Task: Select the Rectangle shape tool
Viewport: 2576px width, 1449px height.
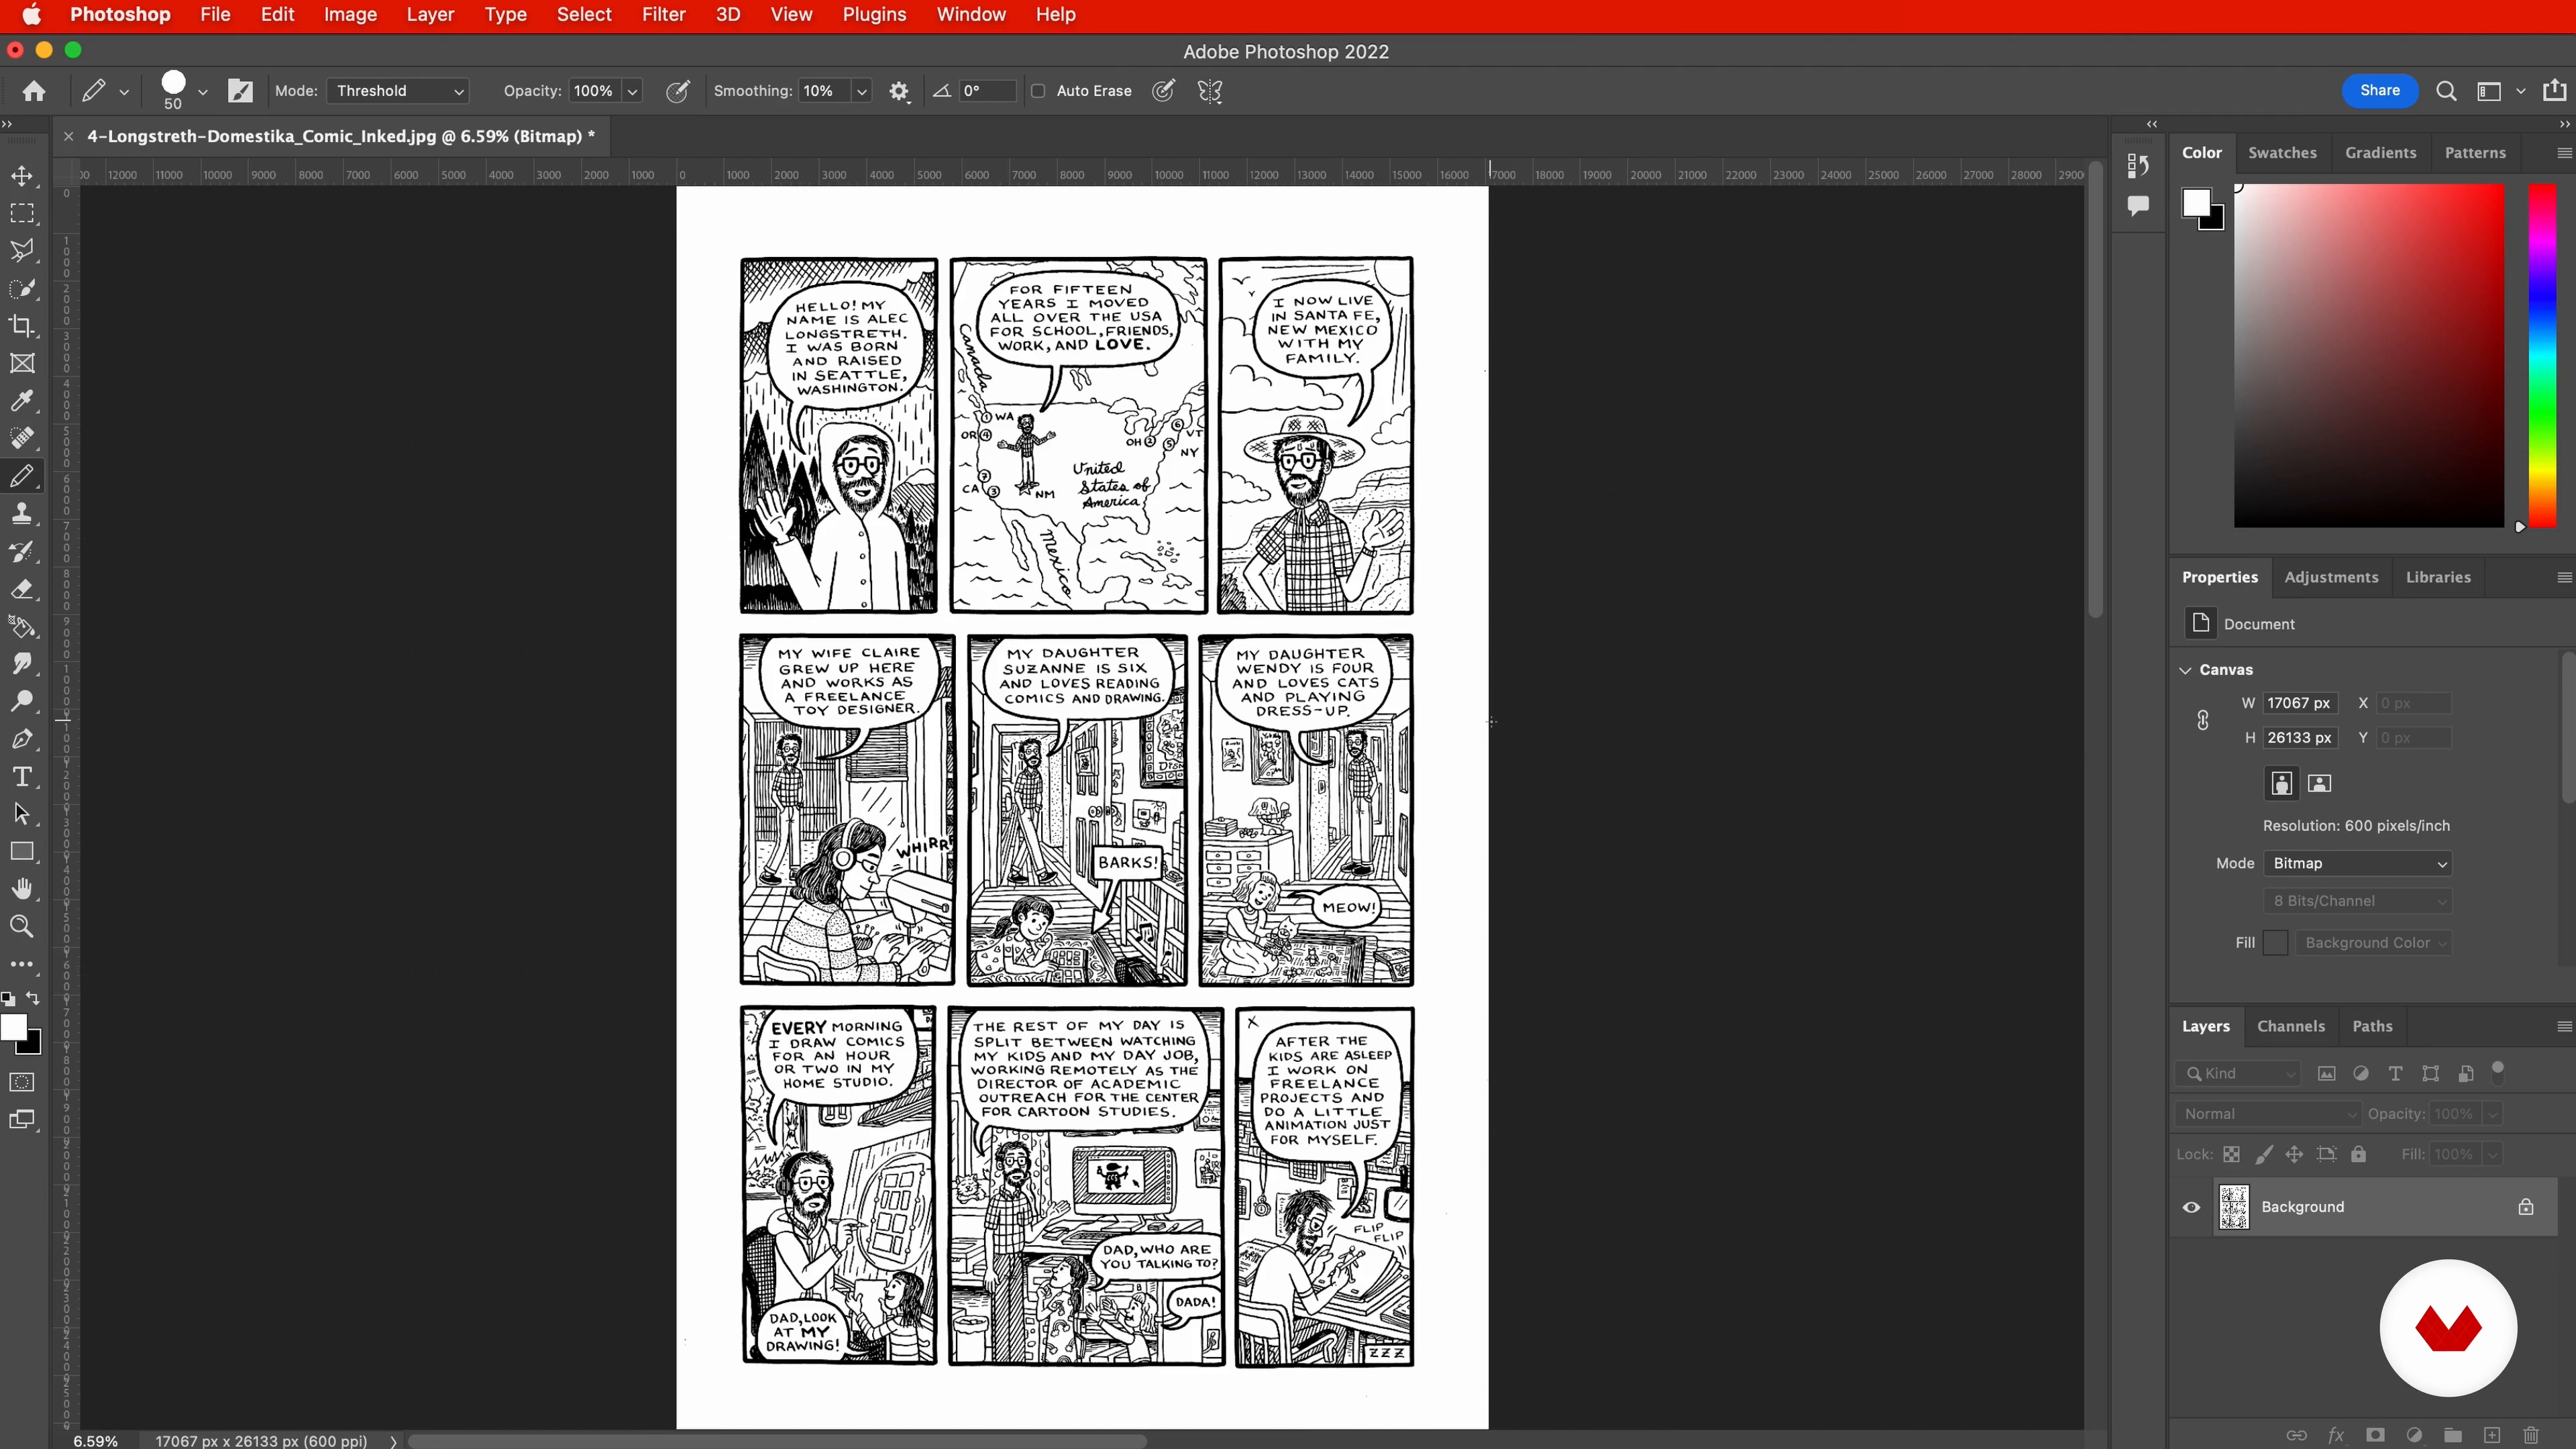Action: point(22,852)
